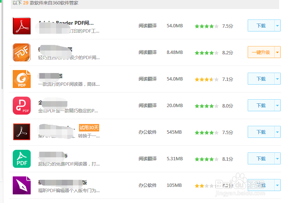The image size is (281, 203).
Task: Download the 5.31MB PDF reader
Action: [x=261, y=158]
